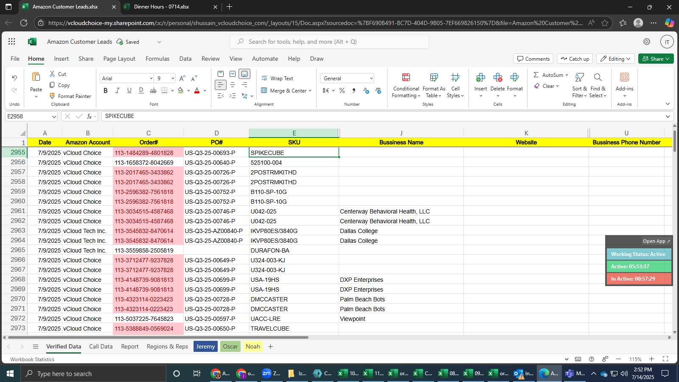This screenshot has height=382, width=679.
Task: Switch to the Regions & Reps sheet
Action: click(x=167, y=346)
